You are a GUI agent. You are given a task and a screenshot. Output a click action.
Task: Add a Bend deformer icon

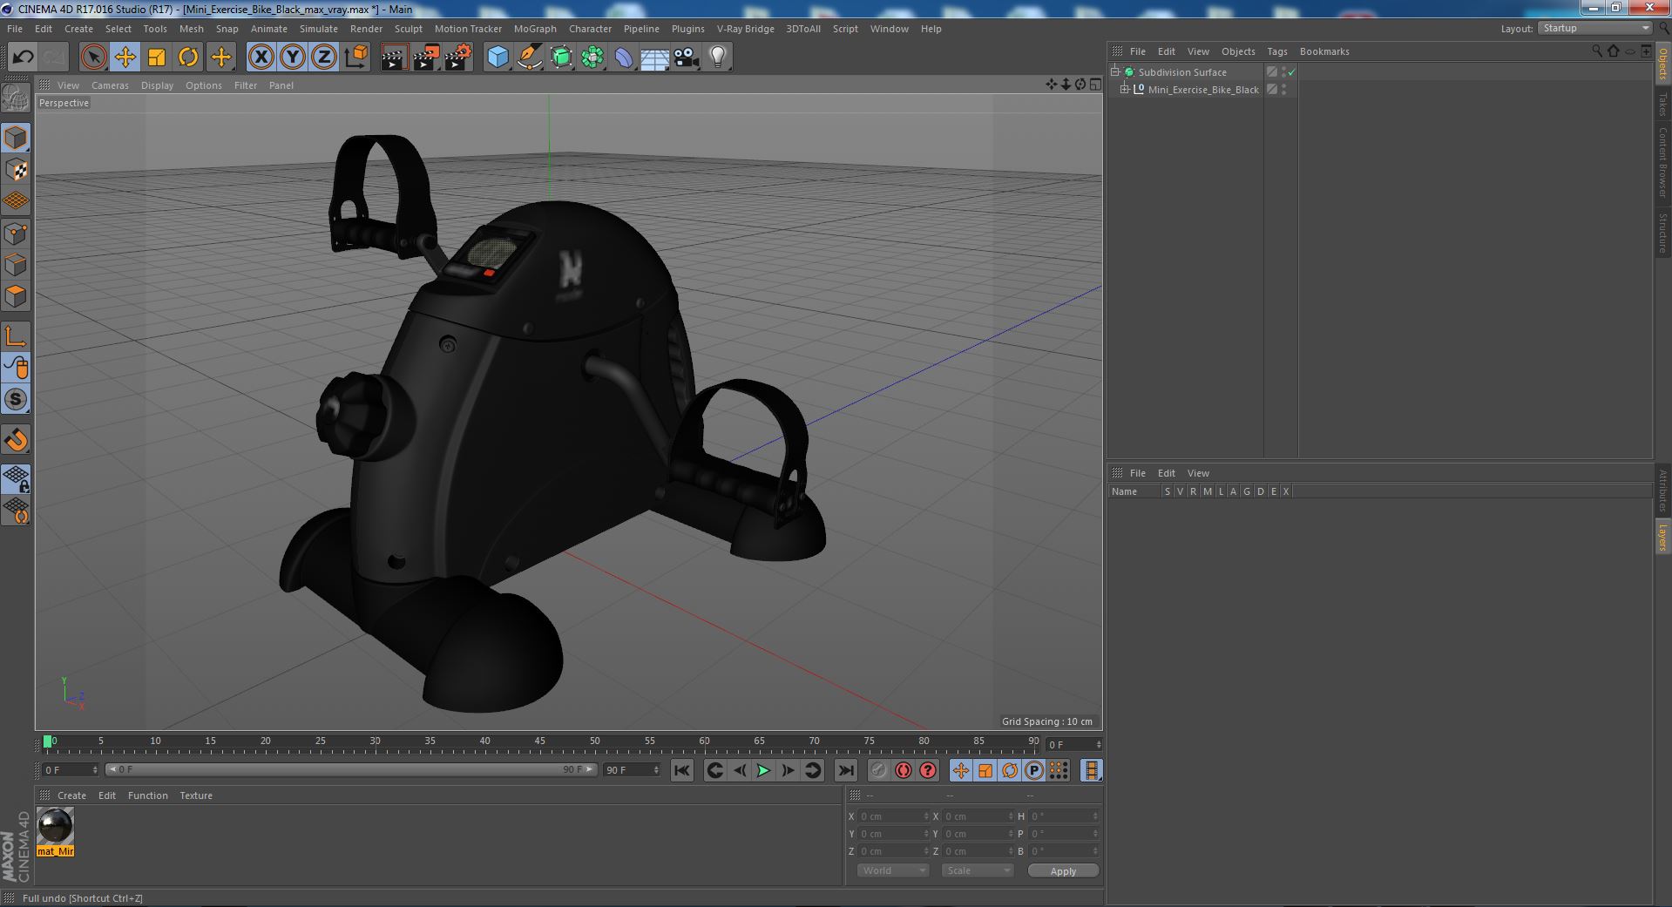coord(624,58)
